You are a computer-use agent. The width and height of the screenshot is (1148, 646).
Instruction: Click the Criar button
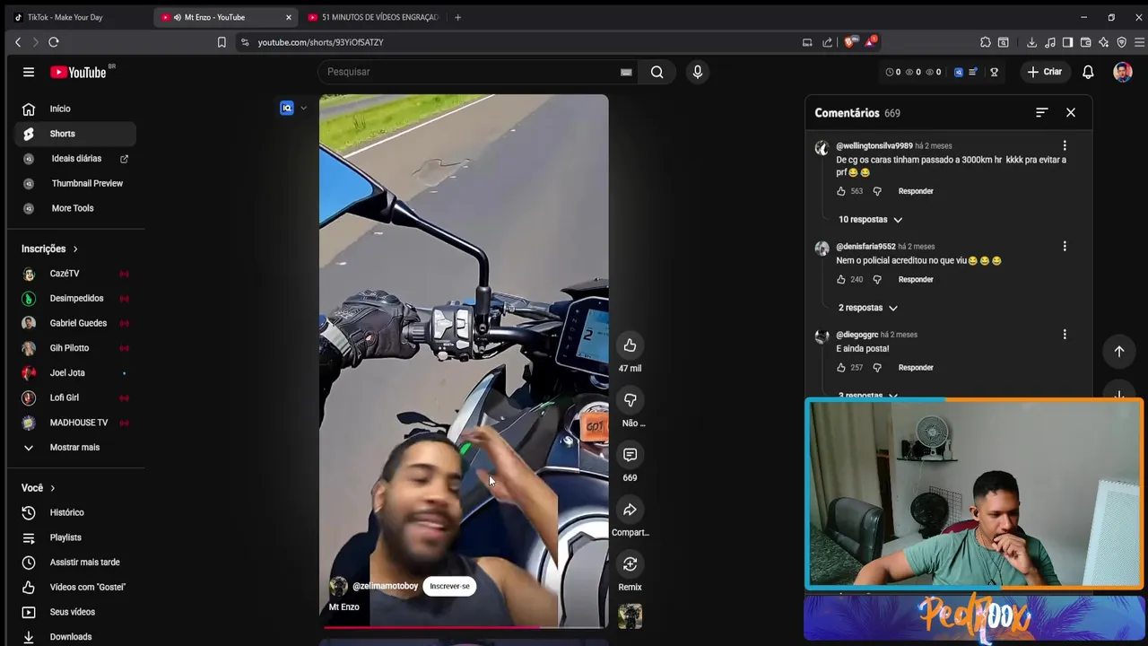point(1045,72)
